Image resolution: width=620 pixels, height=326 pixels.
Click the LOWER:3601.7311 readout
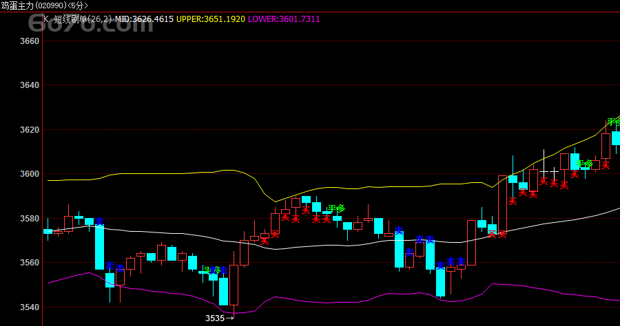coord(284,19)
